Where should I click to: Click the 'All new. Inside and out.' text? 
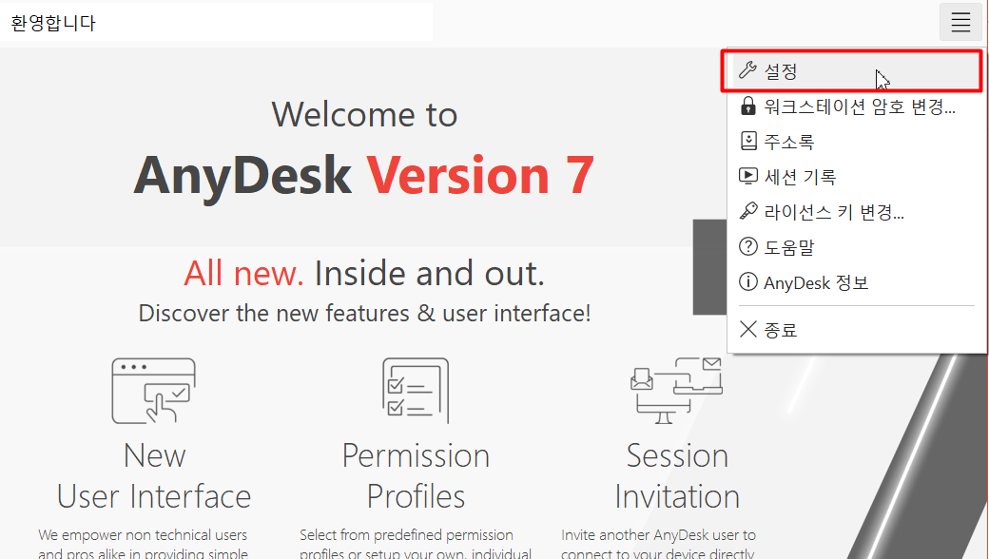pos(364,274)
